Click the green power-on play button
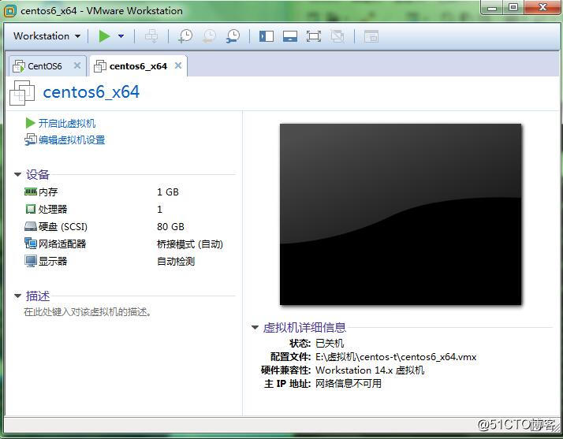 [105, 36]
